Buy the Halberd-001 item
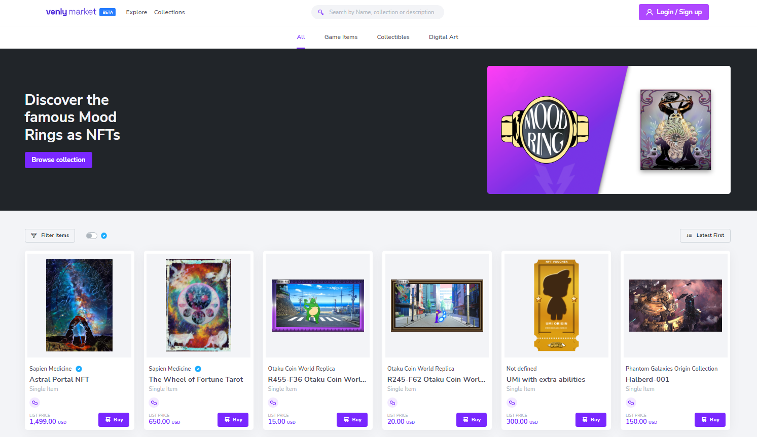The image size is (757, 437). pyautogui.click(x=710, y=420)
